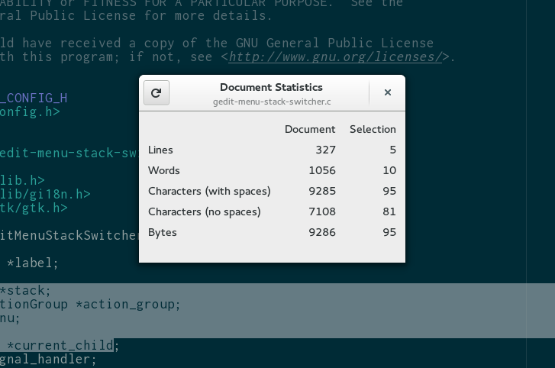
Task: Place cursor on the *label; code line
Action: click(32, 263)
